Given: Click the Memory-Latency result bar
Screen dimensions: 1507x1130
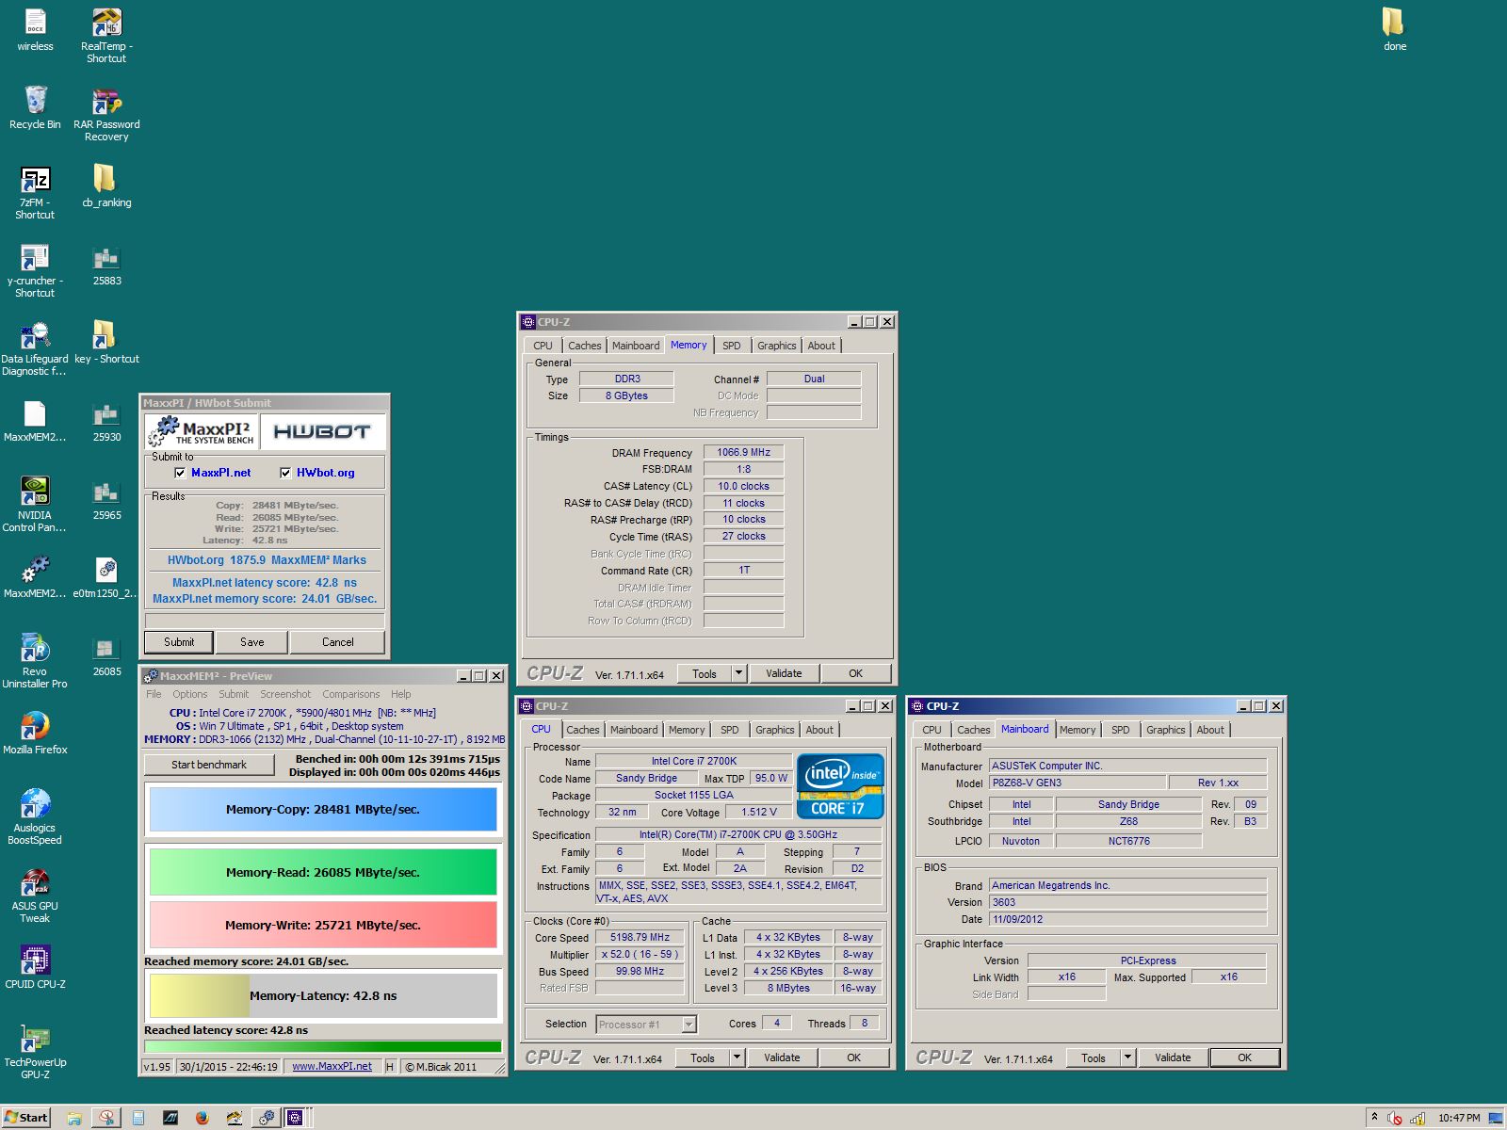Looking at the screenshot, I should 323,995.
